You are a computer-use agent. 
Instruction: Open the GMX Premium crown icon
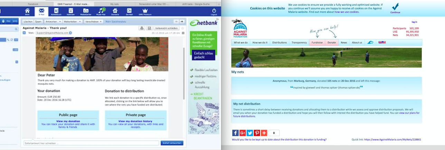[x=145, y=11]
